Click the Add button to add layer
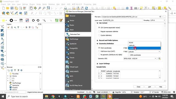Image resolution: width=176 pixels, height=99 pixels. point(150,87)
